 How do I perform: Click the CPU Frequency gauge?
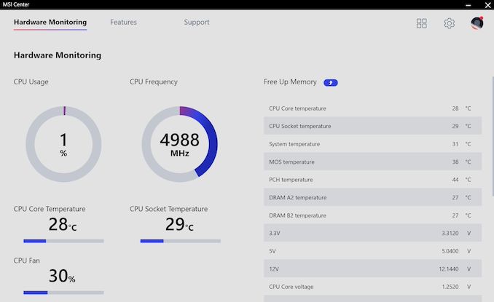click(x=179, y=143)
